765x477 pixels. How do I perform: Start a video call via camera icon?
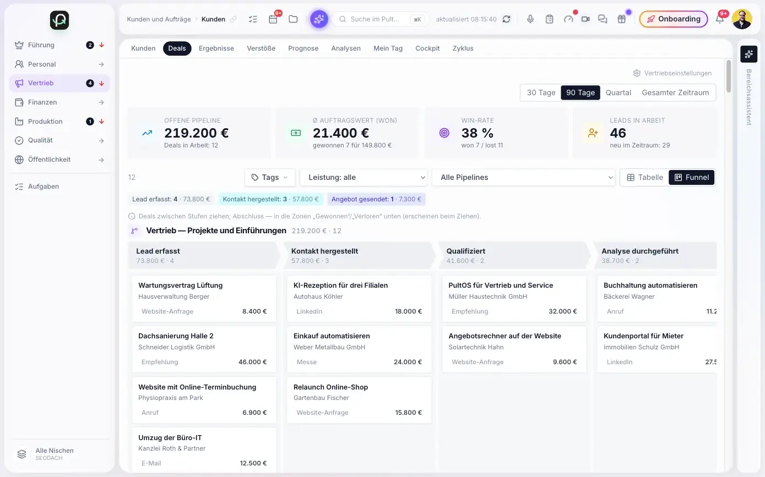pyautogui.click(x=585, y=19)
